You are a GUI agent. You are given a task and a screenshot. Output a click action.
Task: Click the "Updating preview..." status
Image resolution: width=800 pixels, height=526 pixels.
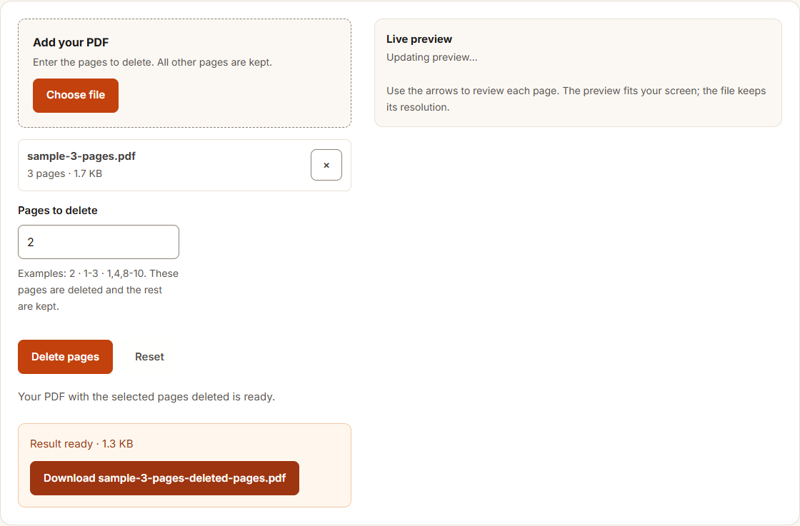(x=431, y=57)
